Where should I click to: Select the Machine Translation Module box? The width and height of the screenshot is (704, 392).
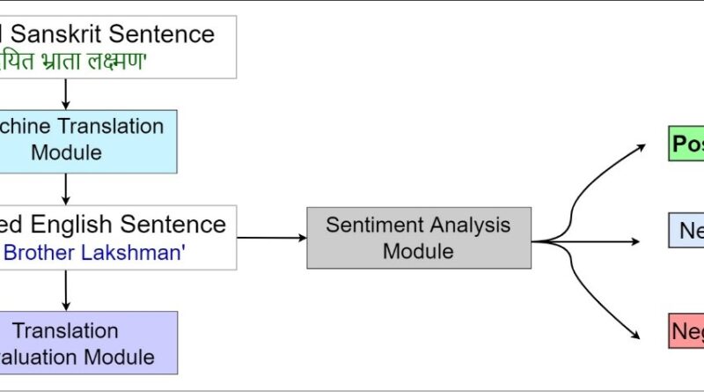point(88,140)
